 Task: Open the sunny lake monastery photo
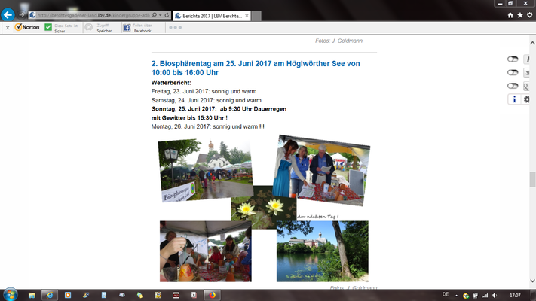323,251
